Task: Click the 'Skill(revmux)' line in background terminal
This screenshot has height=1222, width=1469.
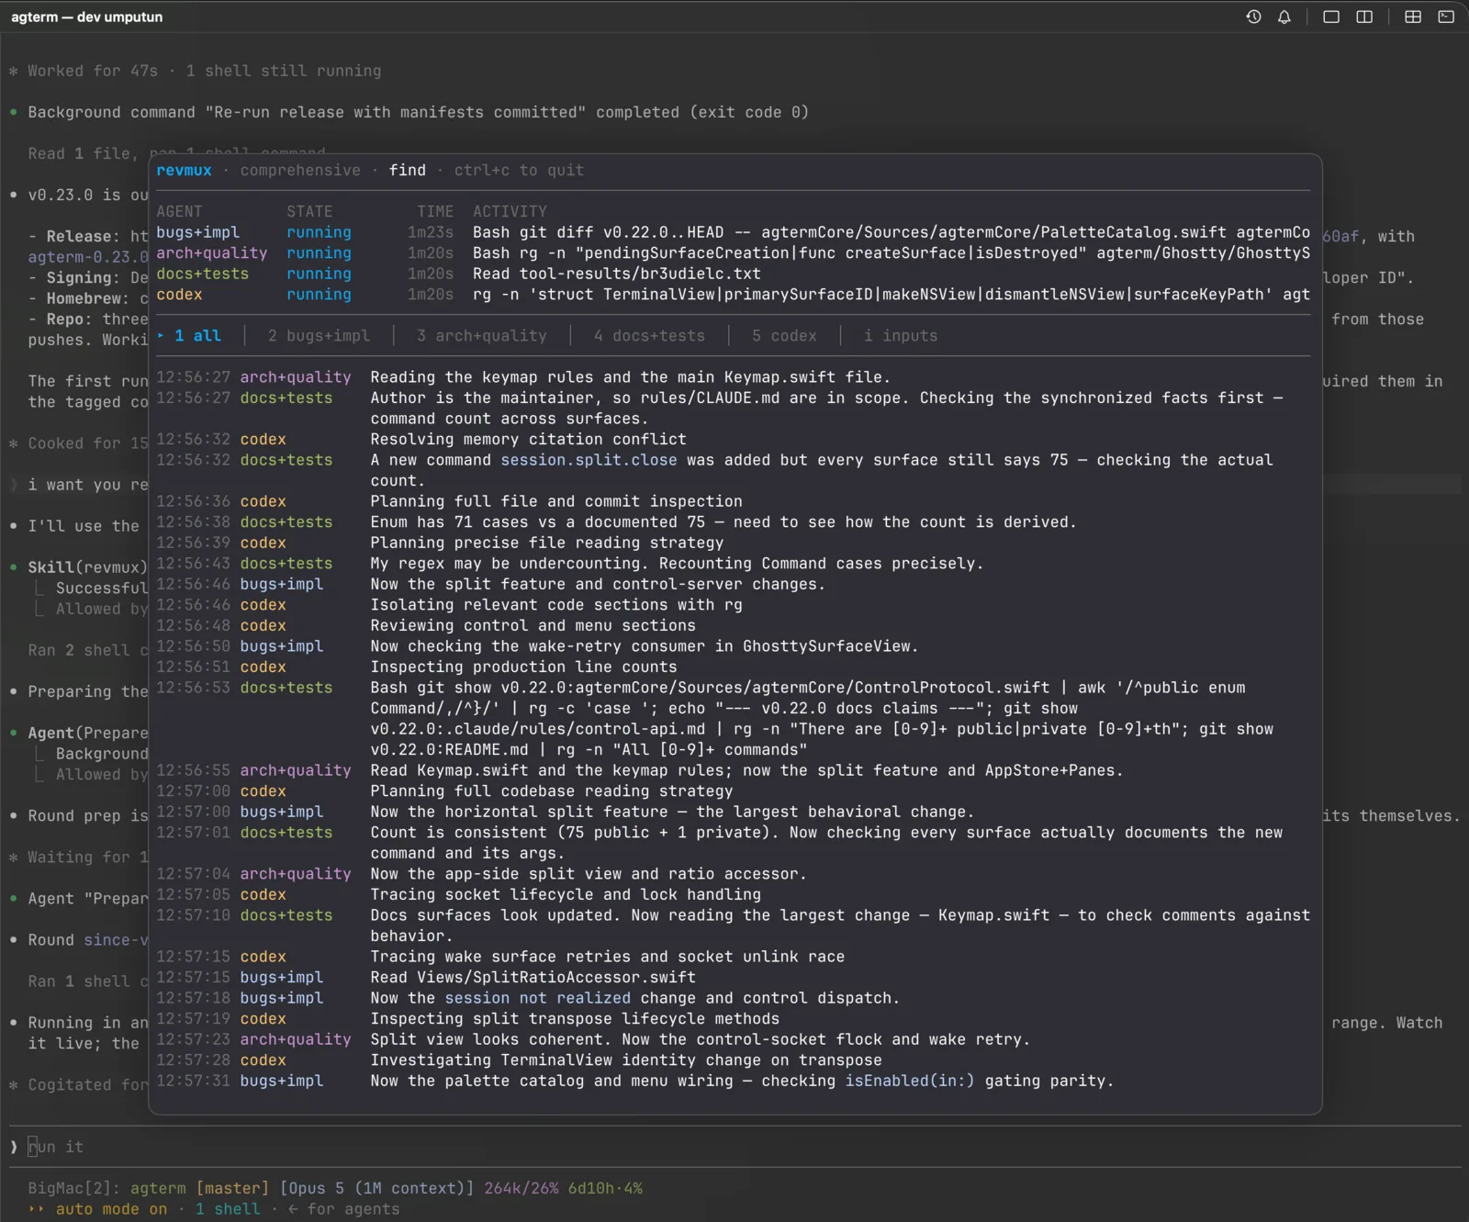Action: pyautogui.click(x=87, y=567)
